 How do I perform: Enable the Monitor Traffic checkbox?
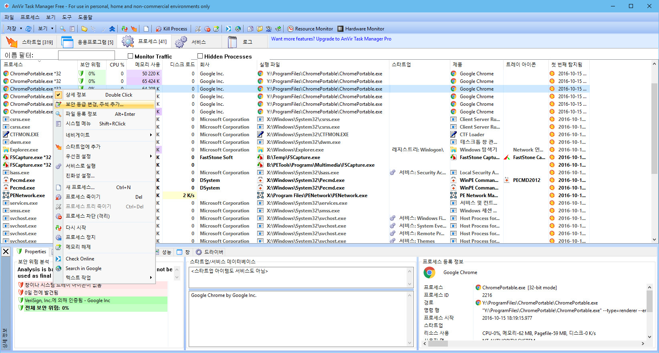pyautogui.click(x=131, y=56)
